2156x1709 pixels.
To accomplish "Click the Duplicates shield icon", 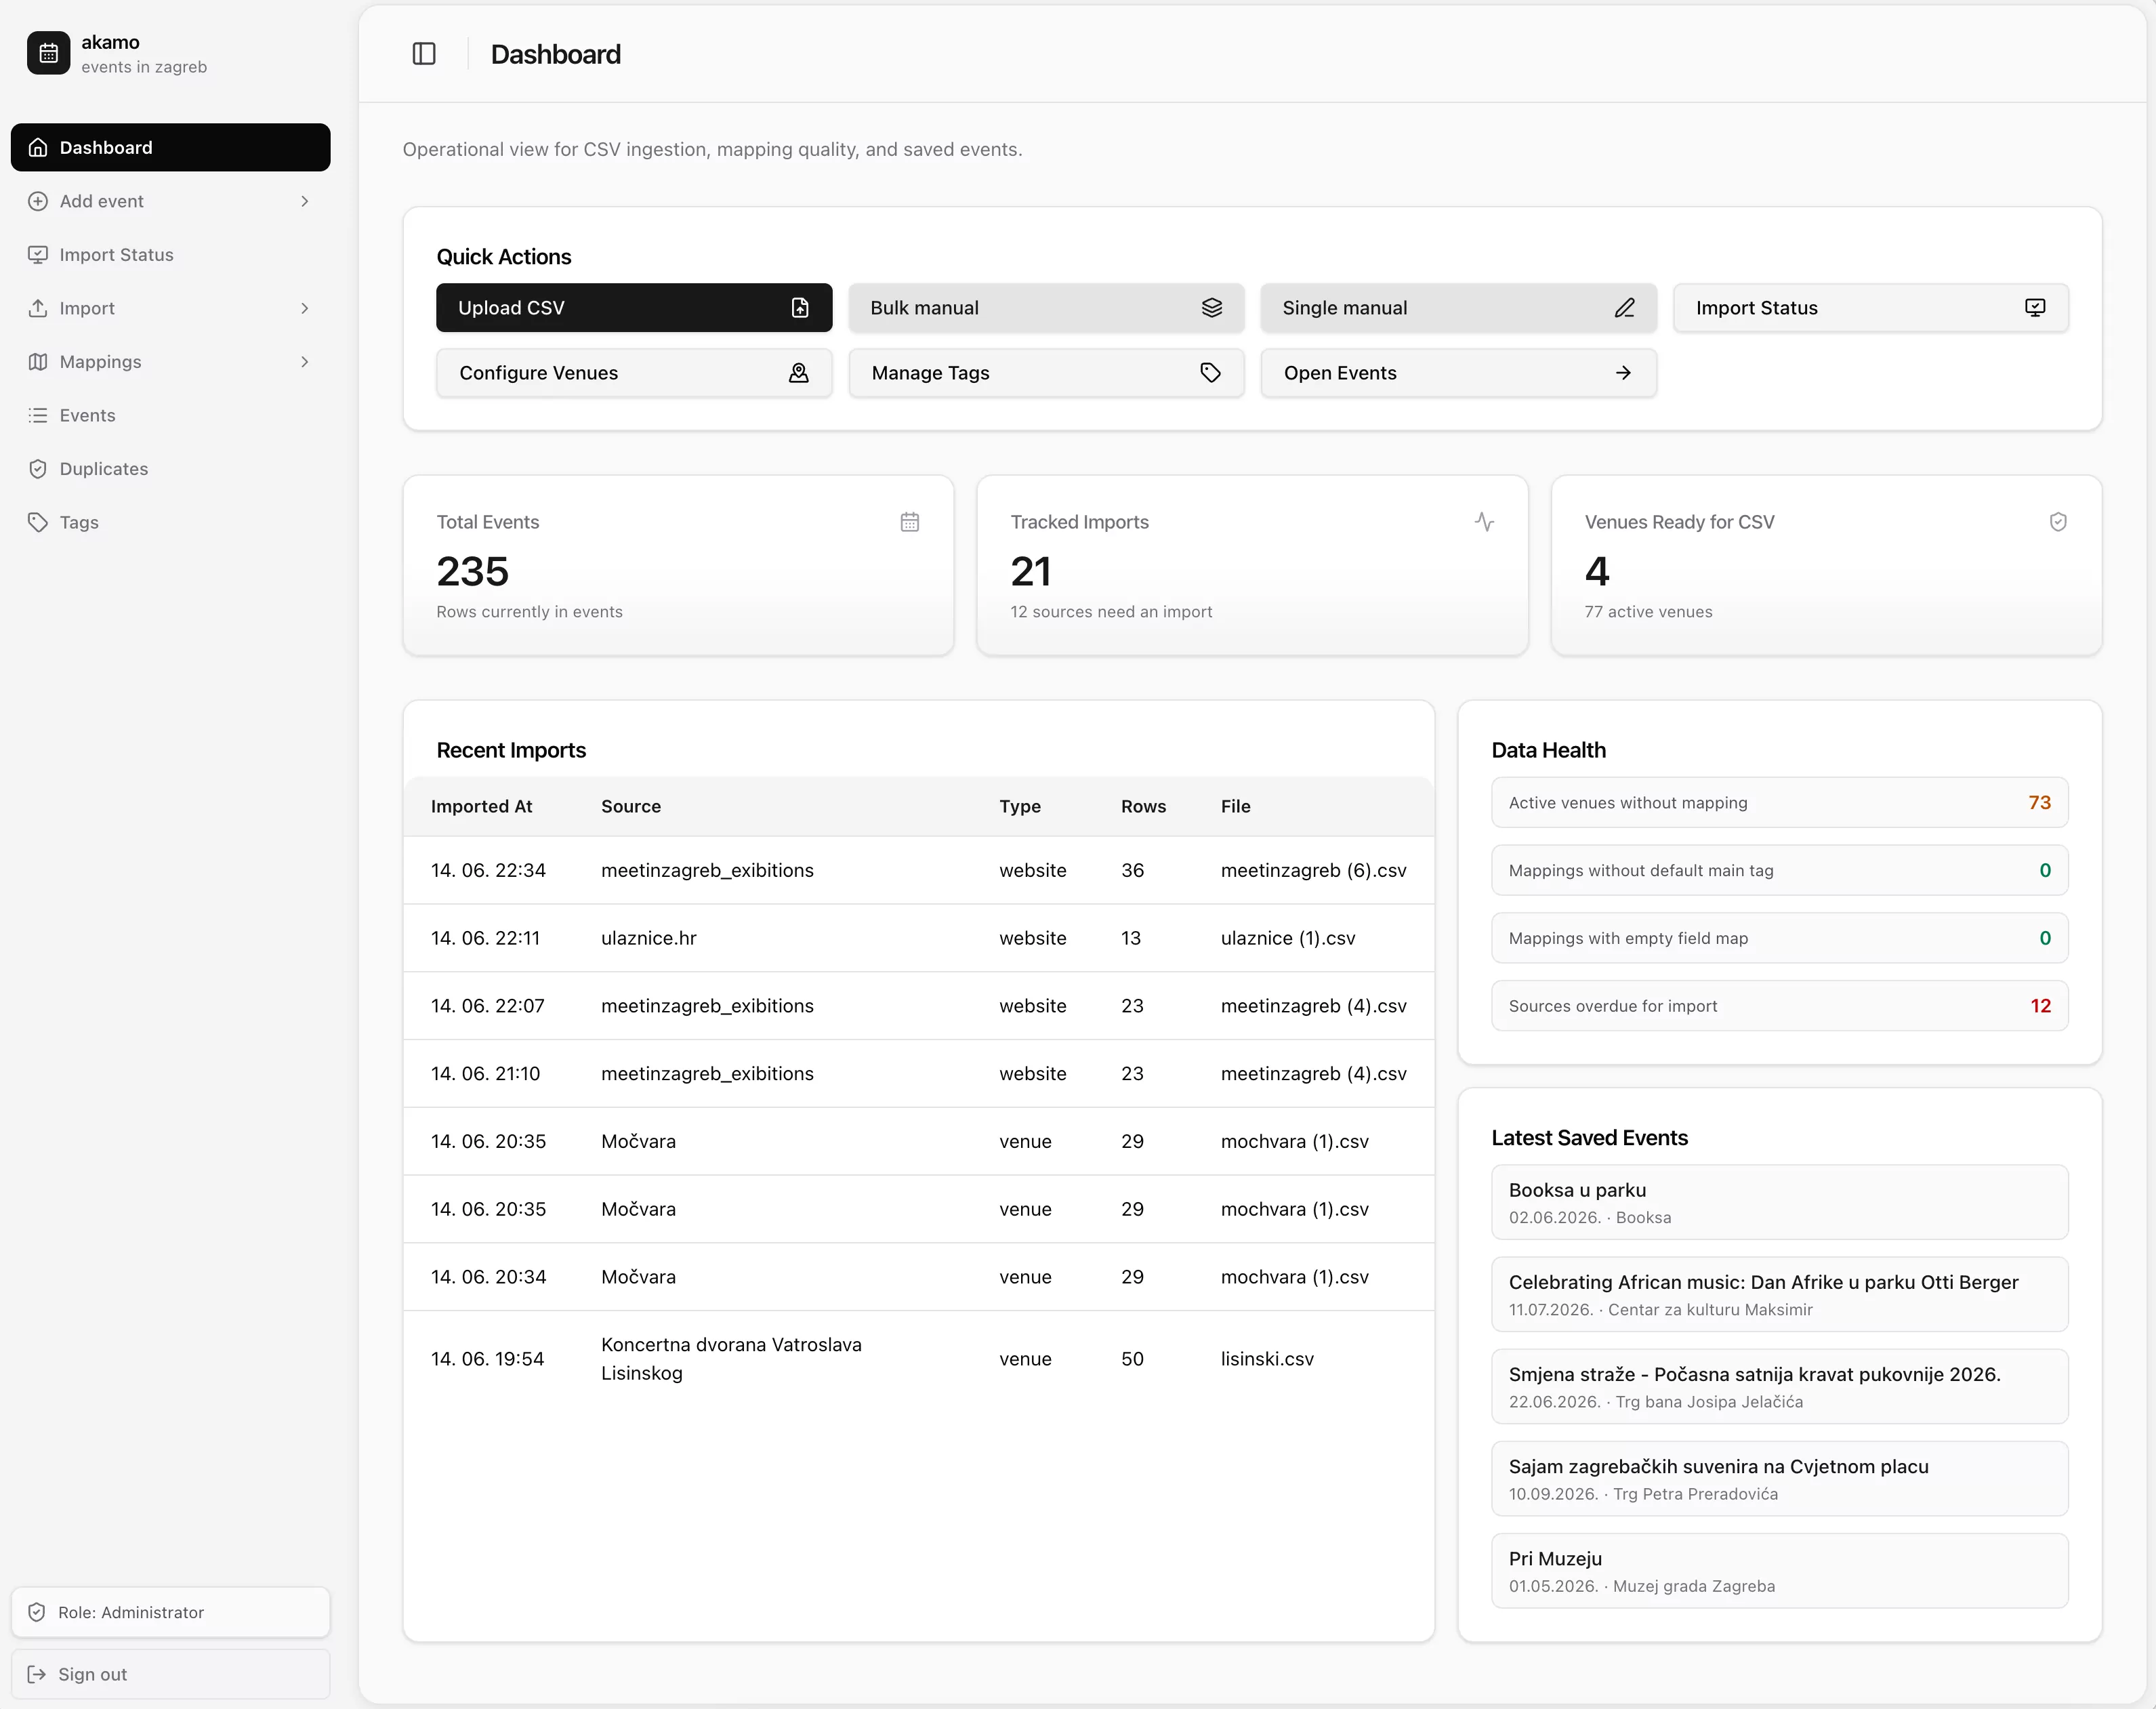I will (x=38, y=469).
